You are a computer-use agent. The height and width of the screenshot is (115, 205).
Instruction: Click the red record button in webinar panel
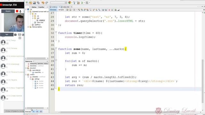click(17, 11)
